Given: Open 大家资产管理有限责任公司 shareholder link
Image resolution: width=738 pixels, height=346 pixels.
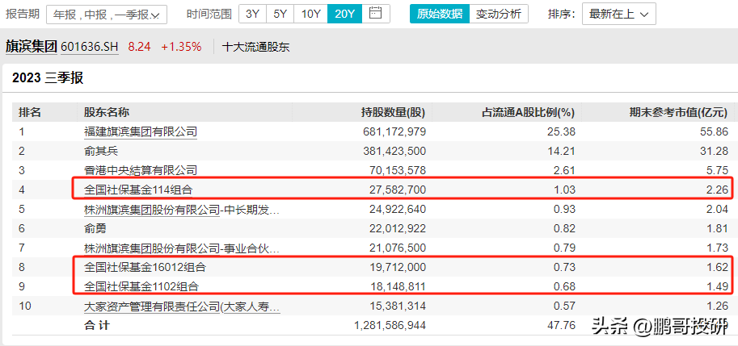Looking at the screenshot, I should pyautogui.click(x=182, y=306).
